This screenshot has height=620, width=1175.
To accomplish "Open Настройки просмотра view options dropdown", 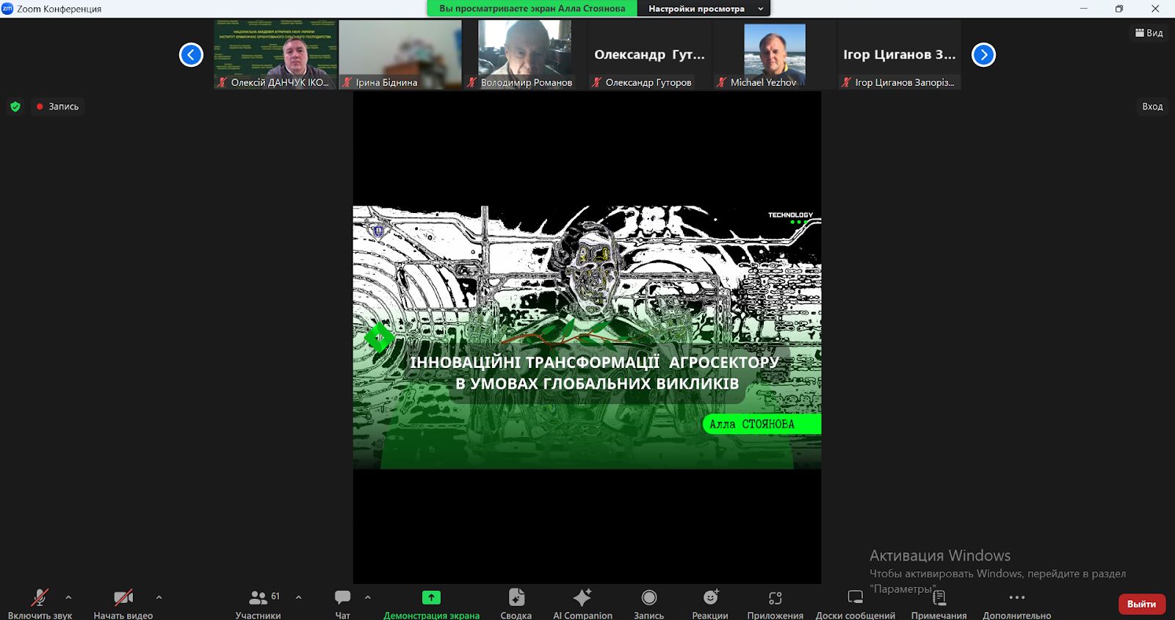I will 704,9.
